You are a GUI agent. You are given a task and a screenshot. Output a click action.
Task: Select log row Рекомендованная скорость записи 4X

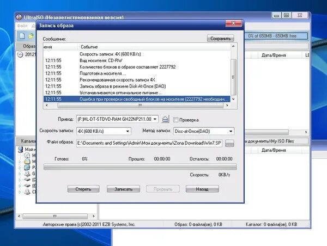[137, 80]
